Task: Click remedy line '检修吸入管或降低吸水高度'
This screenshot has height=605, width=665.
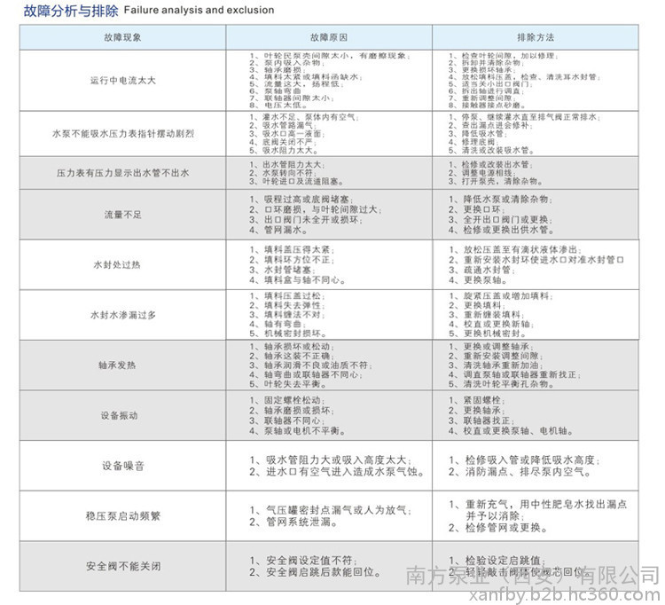Action: pos(525,460)
